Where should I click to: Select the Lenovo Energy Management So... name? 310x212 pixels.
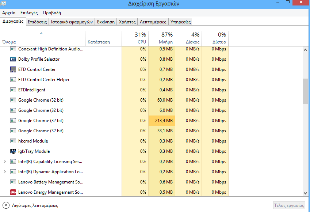point(51,192)
